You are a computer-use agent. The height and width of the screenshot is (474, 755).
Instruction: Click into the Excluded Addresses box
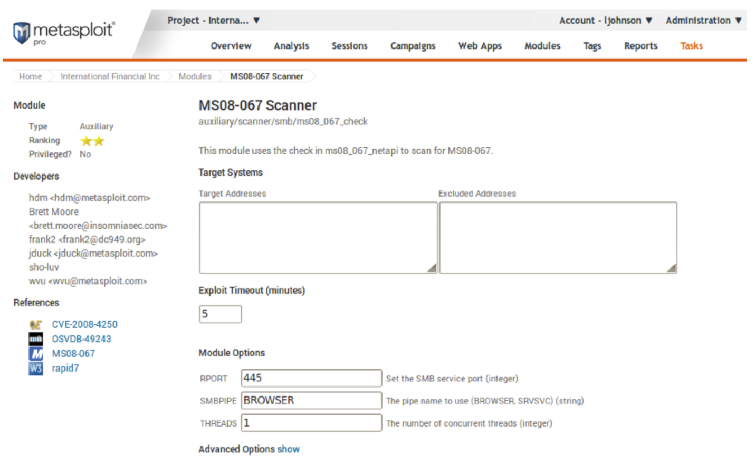558,238
